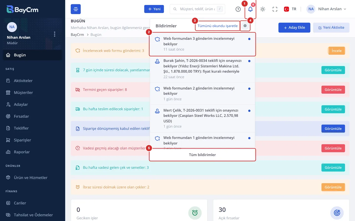Click the NA avatar in sidebar
Screen dimensions: 355x221
point(12,27)
